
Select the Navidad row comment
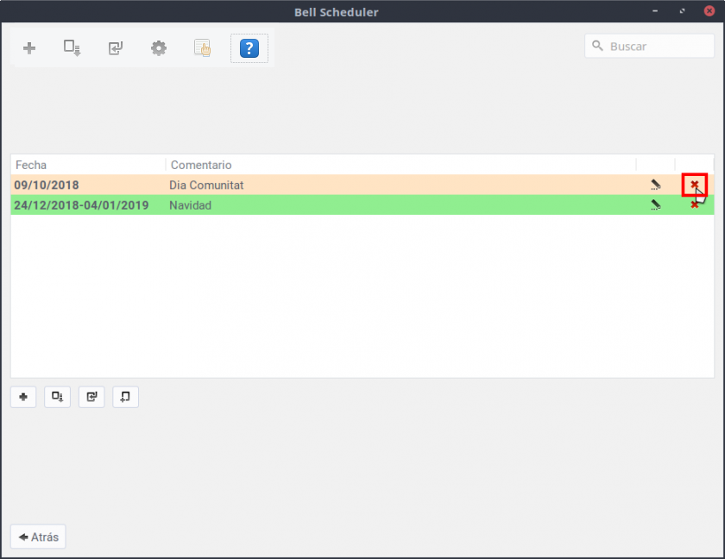[x=191, y=205]
